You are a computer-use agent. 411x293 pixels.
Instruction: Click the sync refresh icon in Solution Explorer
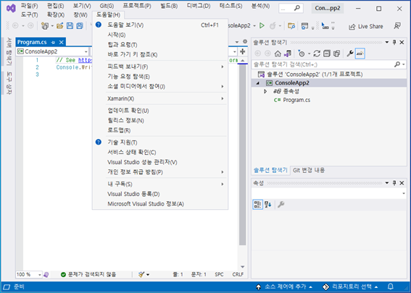[317, 54]
